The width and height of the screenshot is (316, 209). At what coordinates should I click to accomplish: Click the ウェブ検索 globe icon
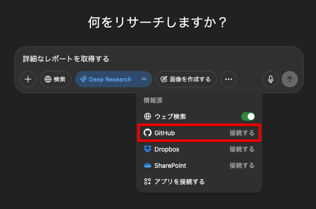point(148,116)
